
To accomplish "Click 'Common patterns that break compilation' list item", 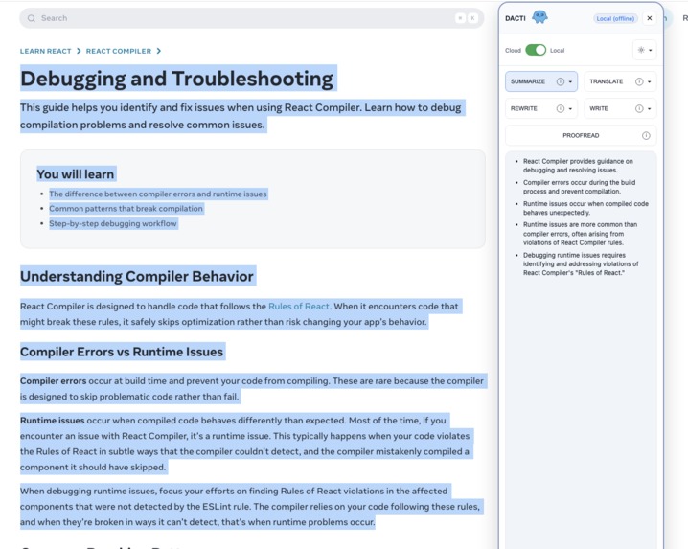I will coord(126,209).
